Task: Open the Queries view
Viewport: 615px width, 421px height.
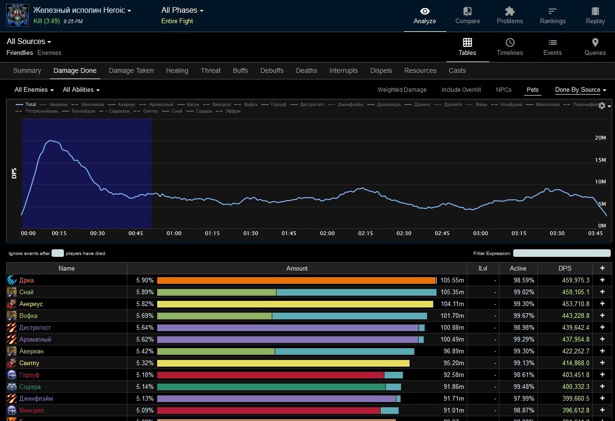Action: pos(595,47)
